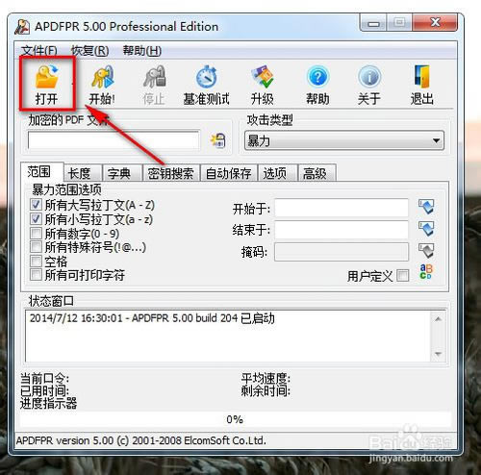Switch to the 字典 tab
This screenshot has height=475, width=481.
point(122,173)
